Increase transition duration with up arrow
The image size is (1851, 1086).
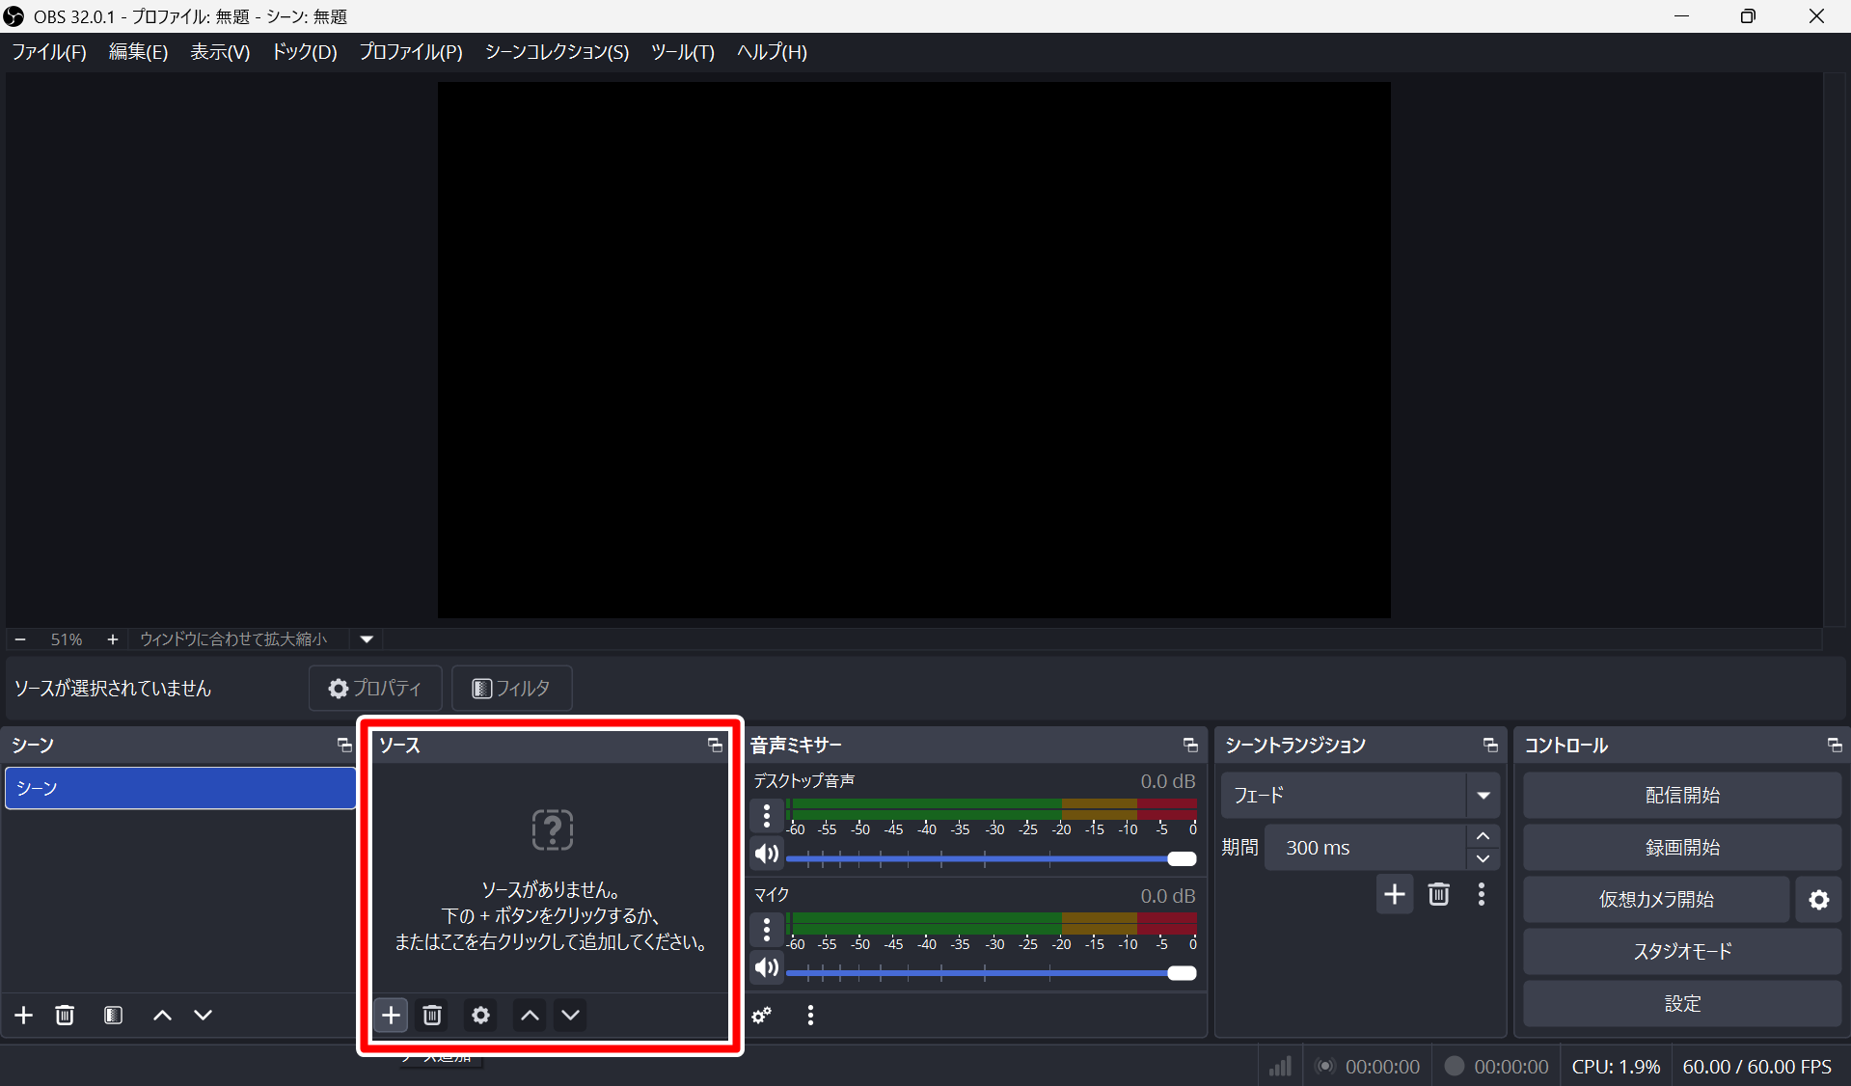(1483, 836)
